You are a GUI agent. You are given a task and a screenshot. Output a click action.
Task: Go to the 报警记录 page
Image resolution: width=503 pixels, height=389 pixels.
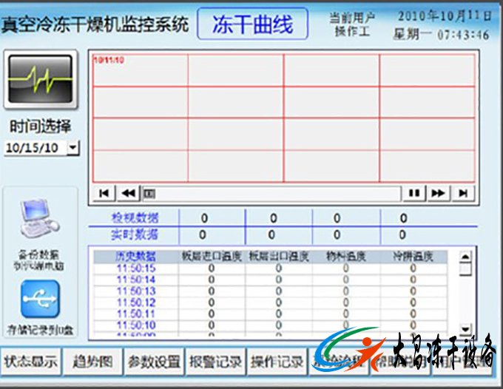click(215, 362)
